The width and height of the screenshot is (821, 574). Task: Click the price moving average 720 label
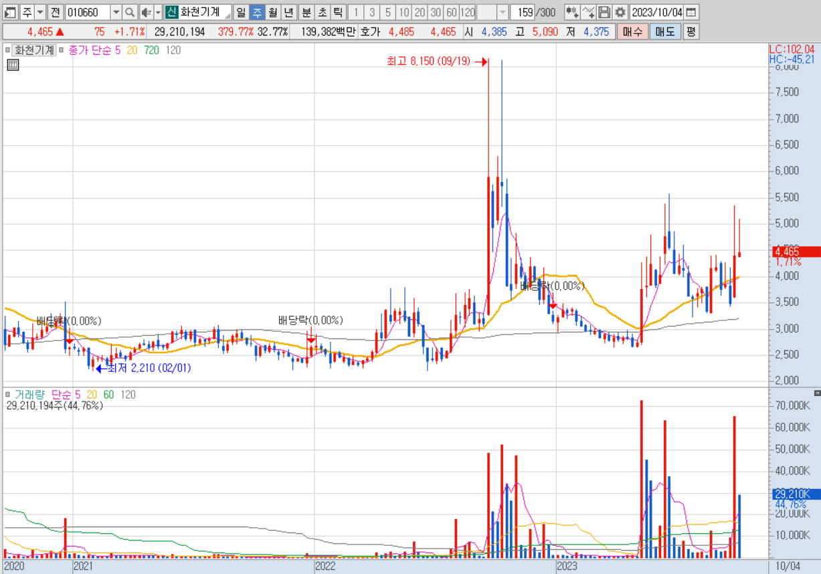pyautogui.click(x=151, y=50)
